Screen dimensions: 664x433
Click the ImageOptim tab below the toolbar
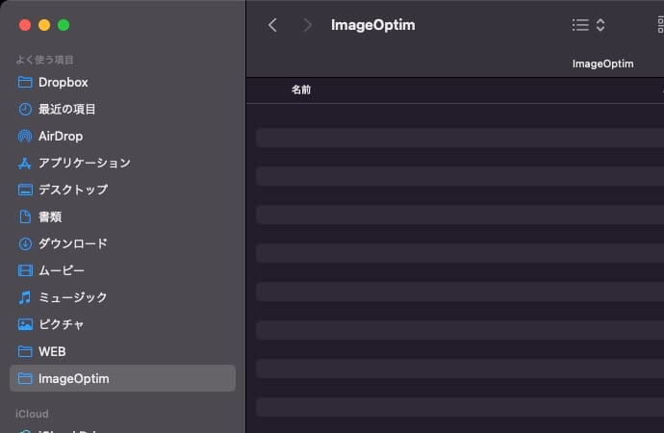pos(602,64)
